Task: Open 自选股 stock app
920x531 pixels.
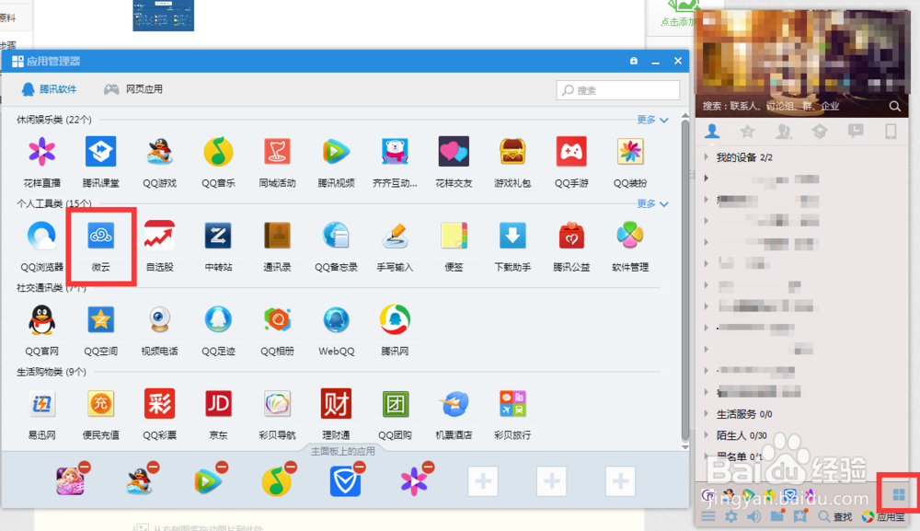Action: (159, 236)
